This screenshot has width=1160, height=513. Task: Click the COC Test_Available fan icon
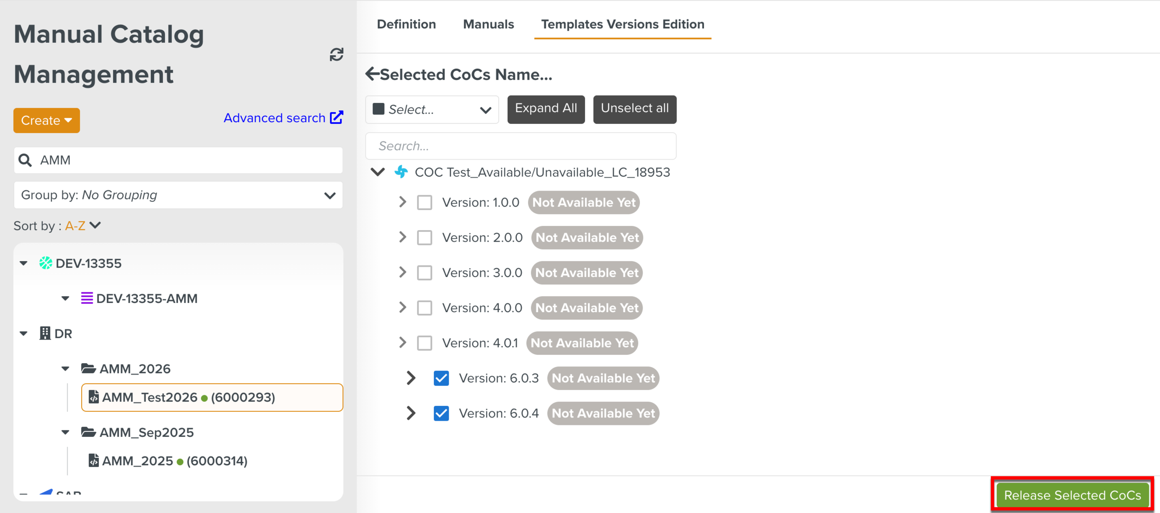point(401,172)
